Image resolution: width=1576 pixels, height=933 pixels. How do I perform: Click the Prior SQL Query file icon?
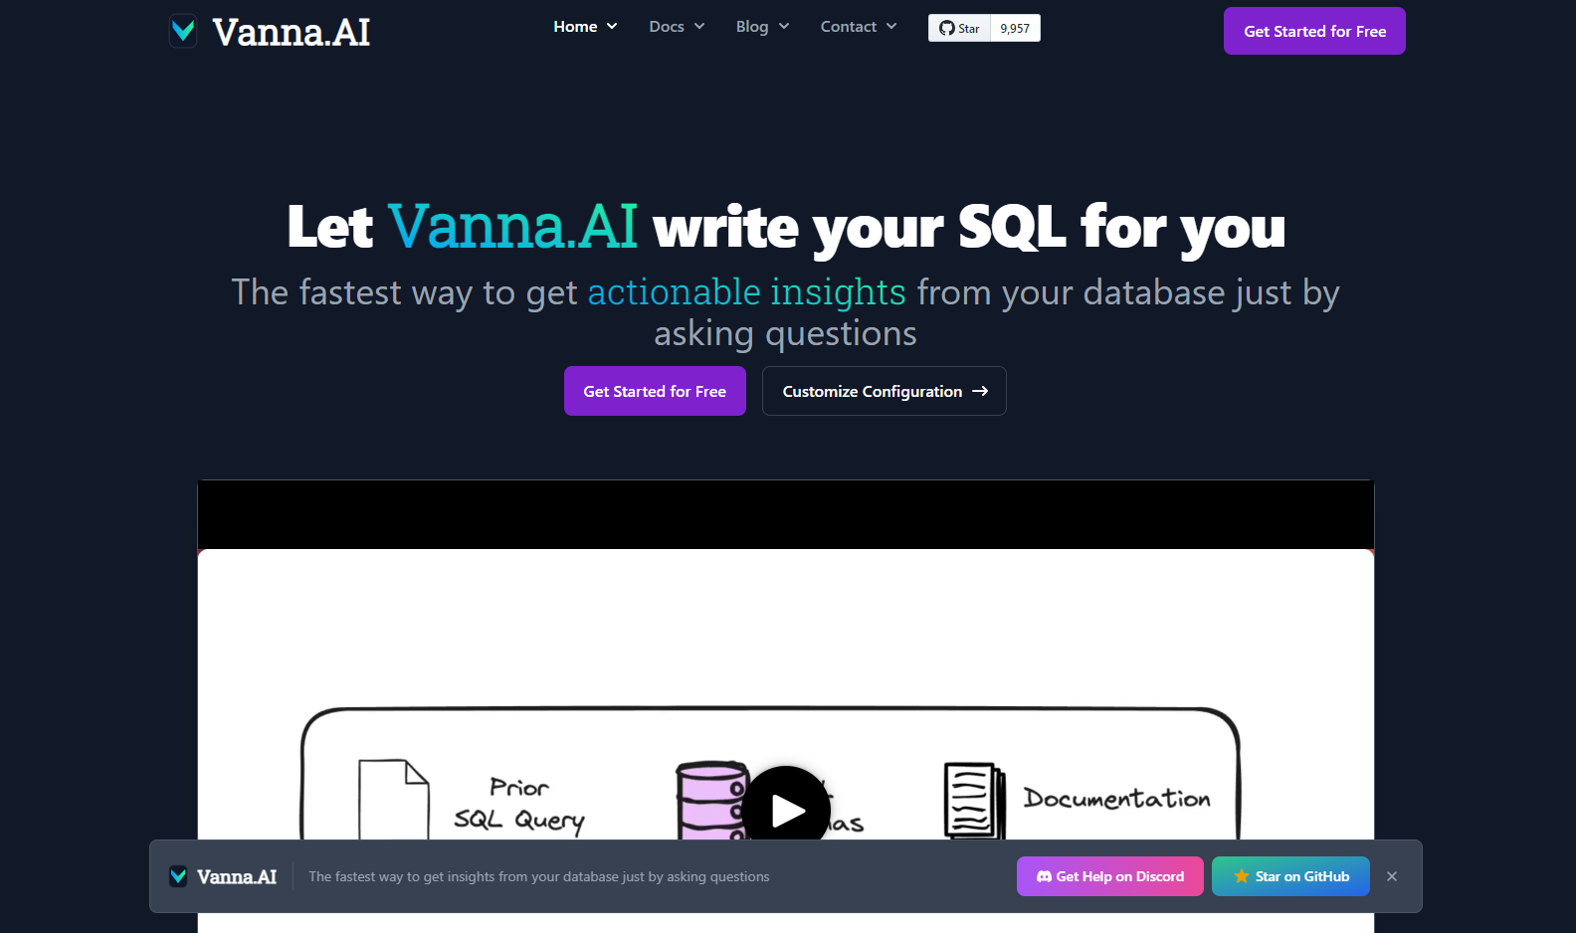coord(393,799)
